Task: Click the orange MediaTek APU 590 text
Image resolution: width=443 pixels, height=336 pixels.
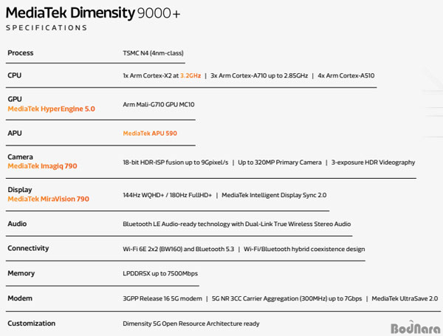Action: coord(150,133)
